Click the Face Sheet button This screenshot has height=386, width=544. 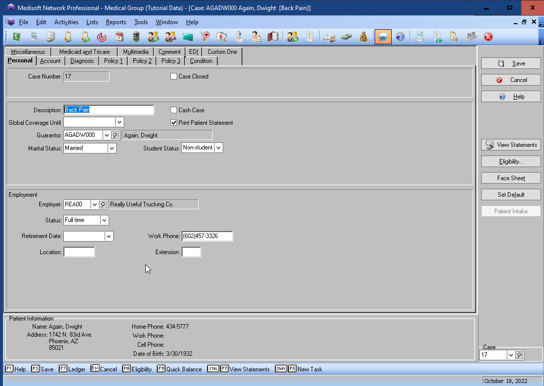click(x=511, y=178)
